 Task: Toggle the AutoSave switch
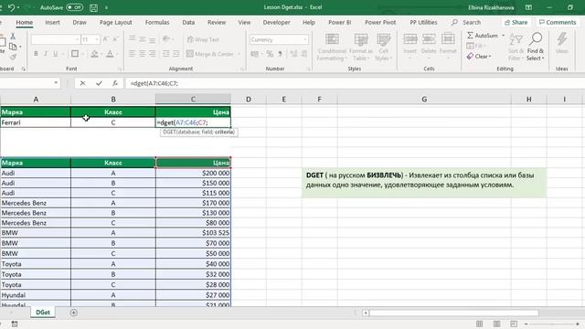(x=74, y=7)
